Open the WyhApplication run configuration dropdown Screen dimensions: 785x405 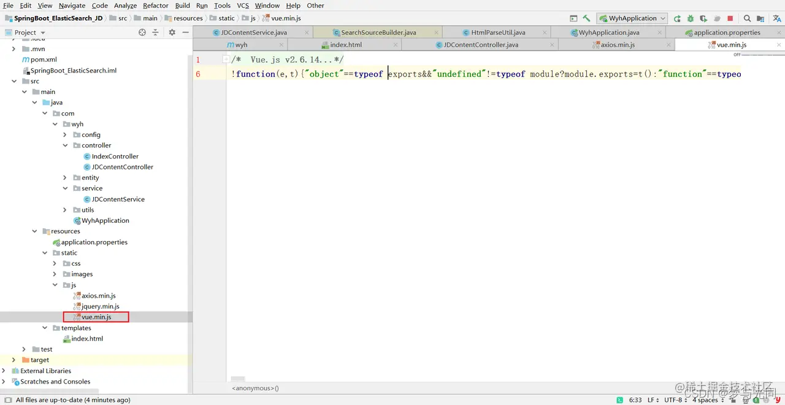[x=632, y=18]
